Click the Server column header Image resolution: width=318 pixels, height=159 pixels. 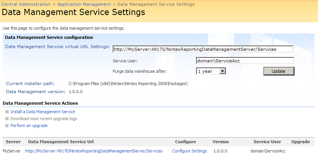click(x=13, y=142)
